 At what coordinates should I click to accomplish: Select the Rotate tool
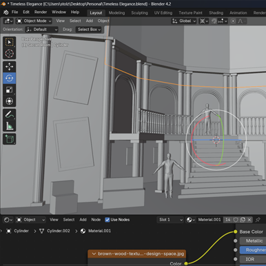click(x=9, y=78)
